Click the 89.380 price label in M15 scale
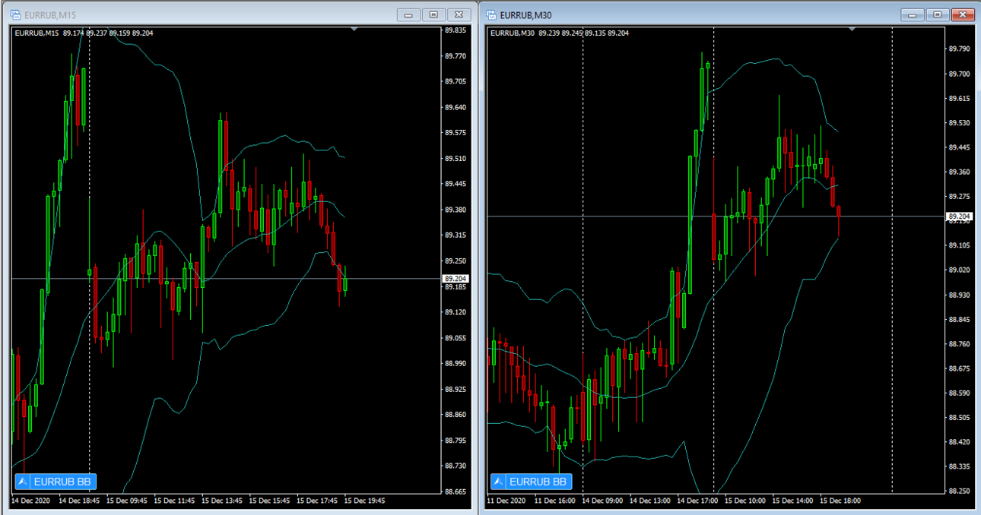 (x=455, y=210)
